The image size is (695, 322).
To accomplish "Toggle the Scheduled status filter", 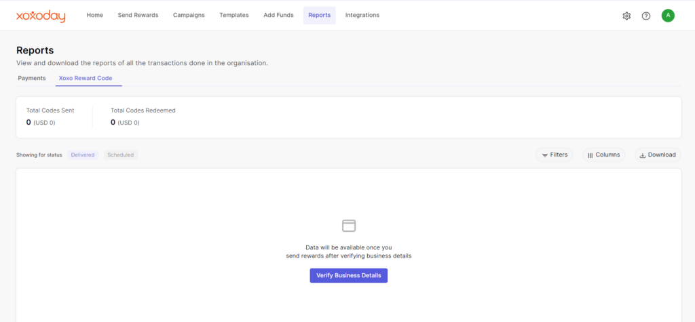I will coord(121,155).
